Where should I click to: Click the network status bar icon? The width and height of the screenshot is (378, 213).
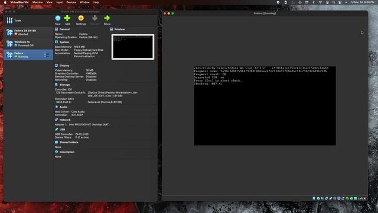(327, 198)
